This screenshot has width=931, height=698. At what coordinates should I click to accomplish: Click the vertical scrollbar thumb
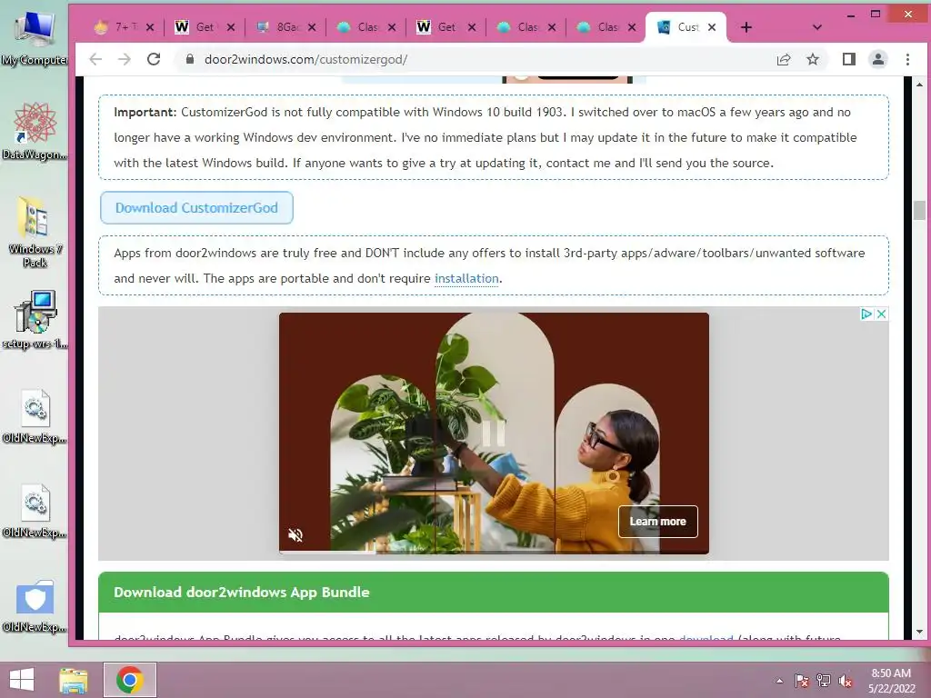coord(920,210)
